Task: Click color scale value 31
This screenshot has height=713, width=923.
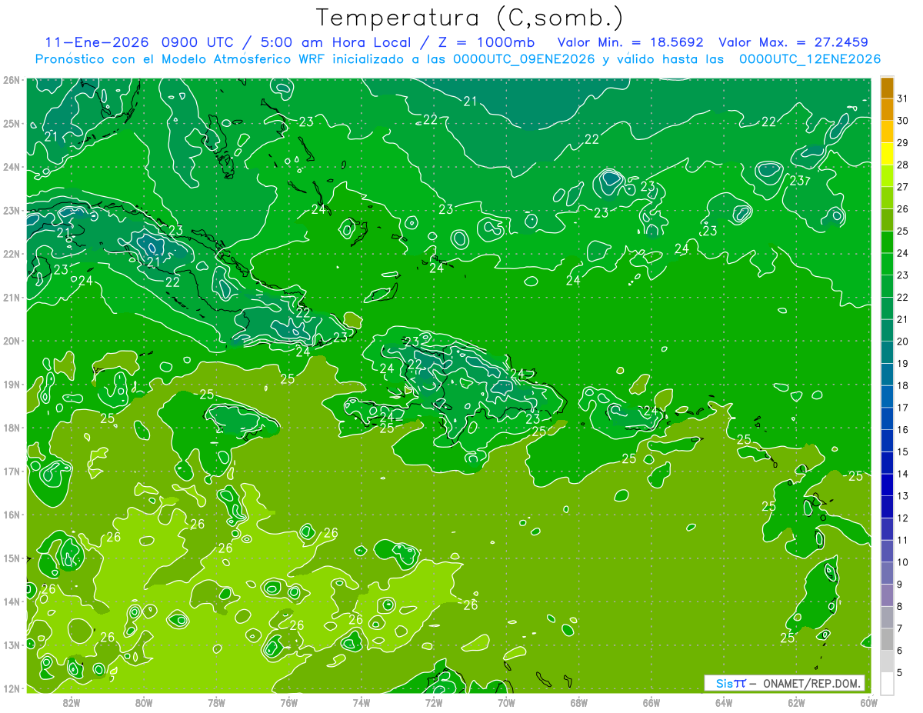Action: [x=902, y=98]
